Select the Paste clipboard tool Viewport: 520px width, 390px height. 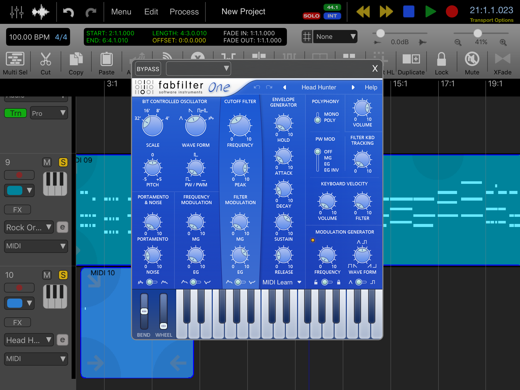(x=107, y=64)
